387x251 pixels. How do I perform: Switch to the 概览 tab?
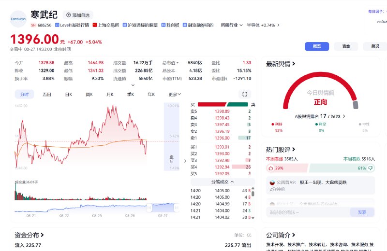pos(317,46)
